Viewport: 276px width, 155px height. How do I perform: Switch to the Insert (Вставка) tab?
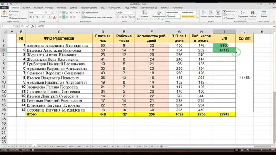point(26,8)
